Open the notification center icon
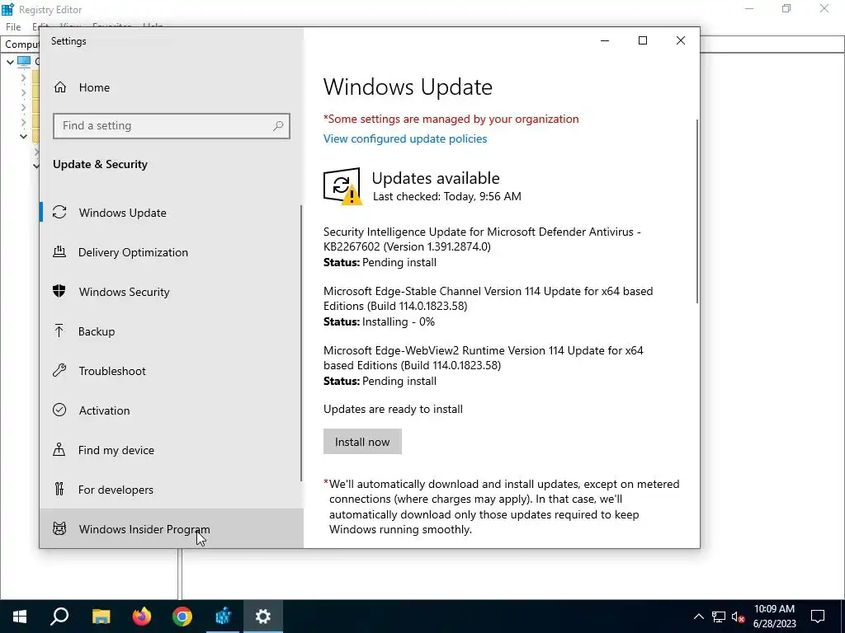Screen dimensions: 845x633 coord(818,617)
